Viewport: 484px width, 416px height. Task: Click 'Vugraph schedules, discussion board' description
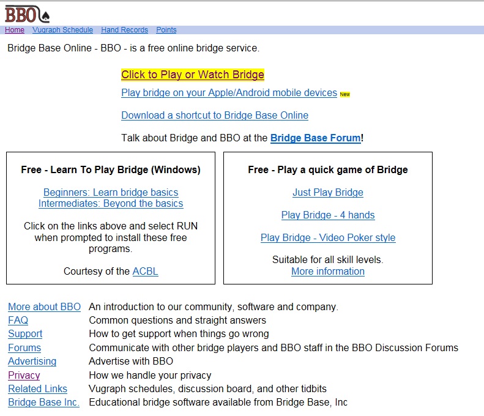click(208, 389)
